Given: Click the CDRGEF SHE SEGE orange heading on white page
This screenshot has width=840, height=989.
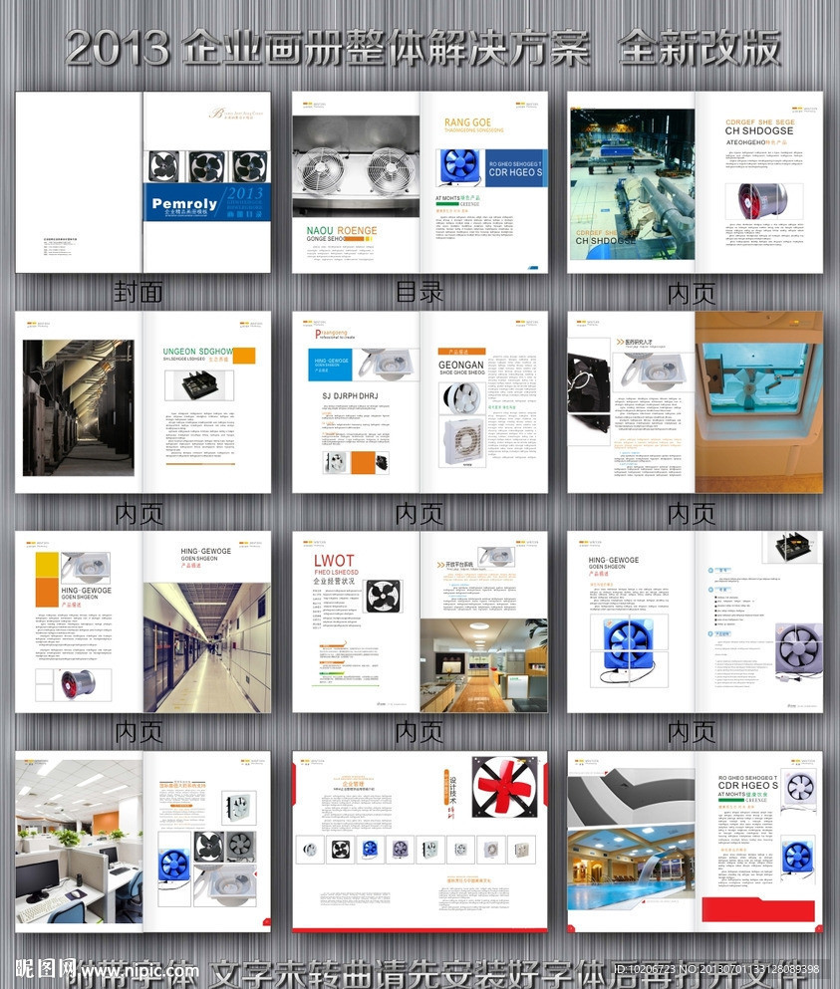Looking at the screenshot, I should point(760,122).
